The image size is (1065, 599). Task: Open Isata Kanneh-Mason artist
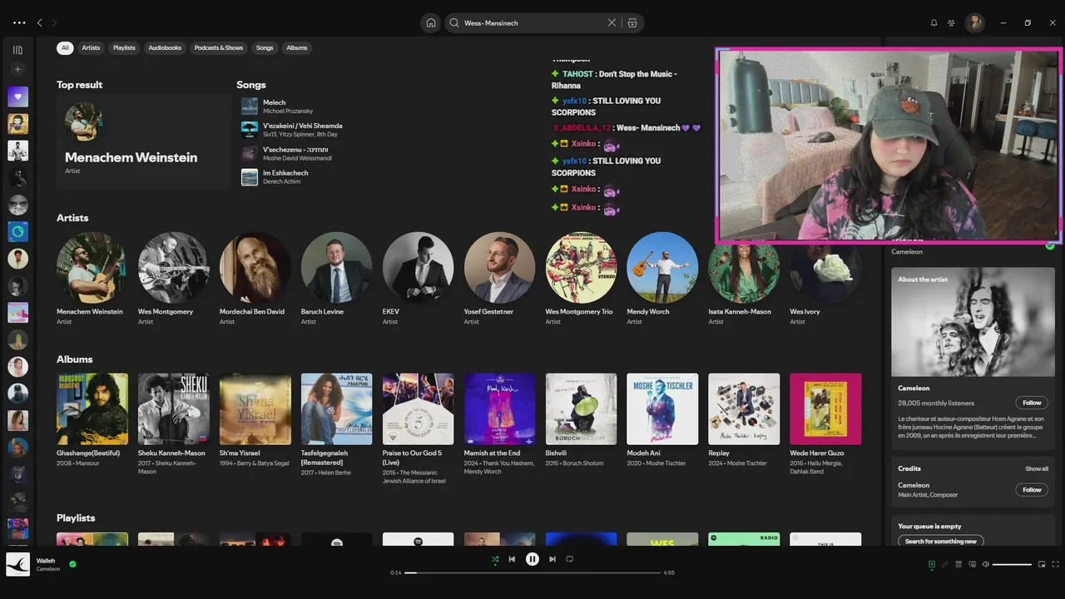pos(744,279)
